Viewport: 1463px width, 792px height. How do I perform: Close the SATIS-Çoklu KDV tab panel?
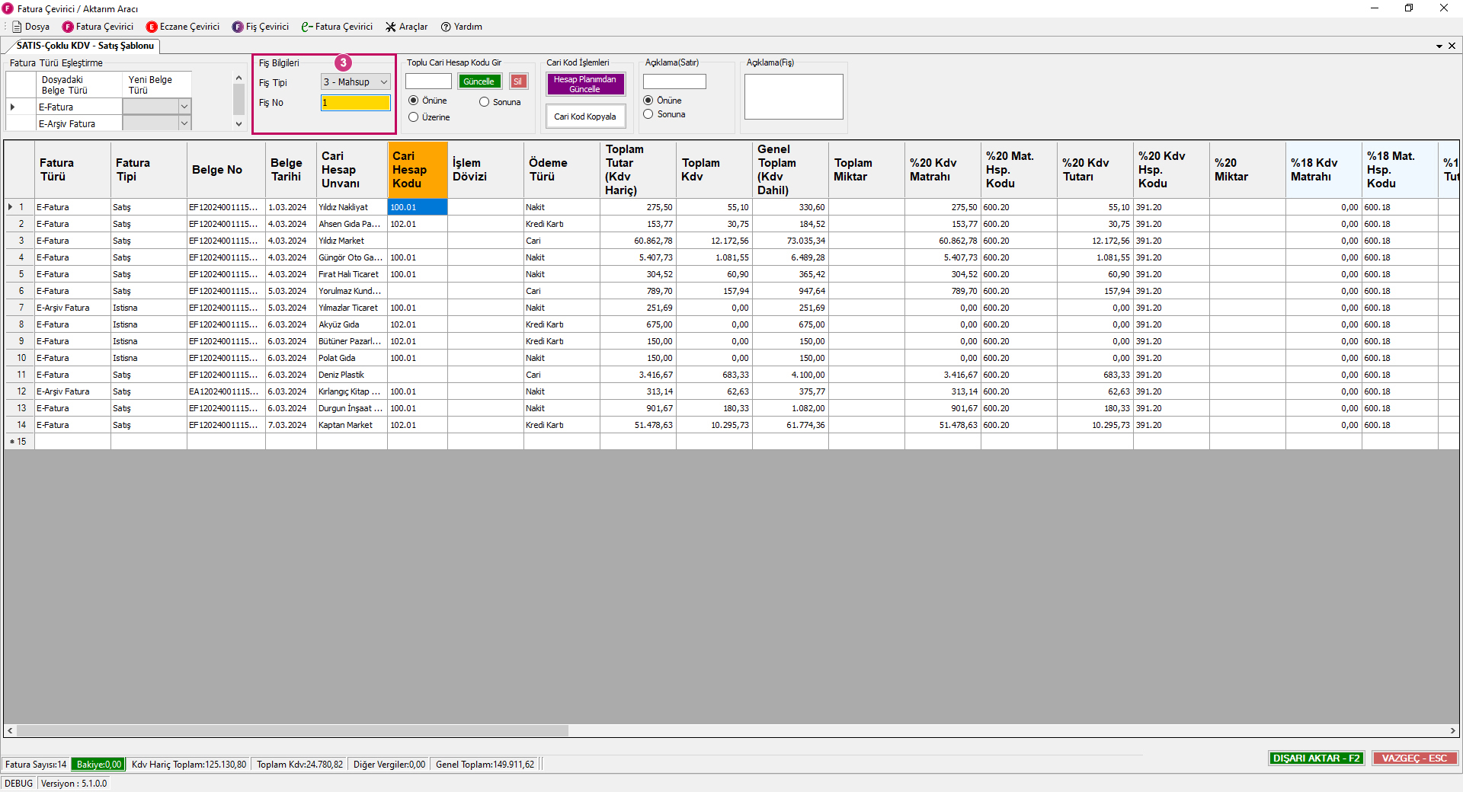tap(1452, 46)
